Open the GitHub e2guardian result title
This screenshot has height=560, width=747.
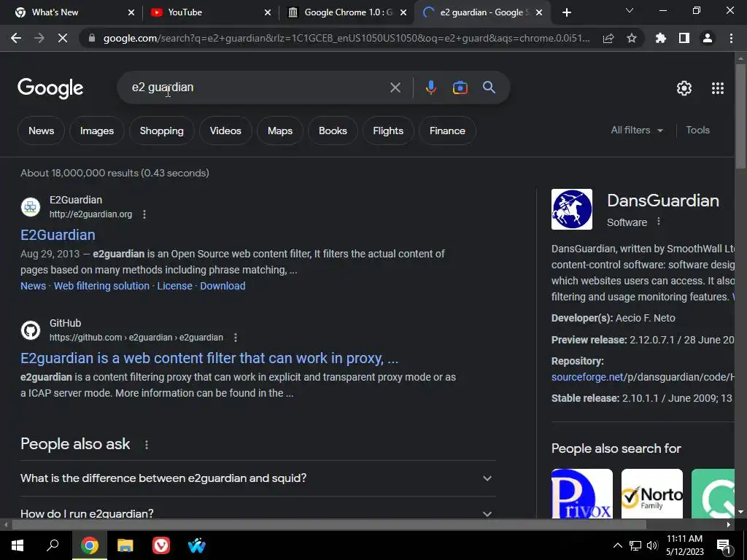tap(209, 358)
